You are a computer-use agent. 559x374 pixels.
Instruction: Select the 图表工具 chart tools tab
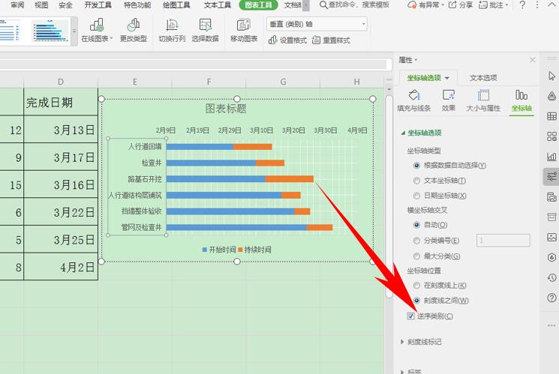258,5
